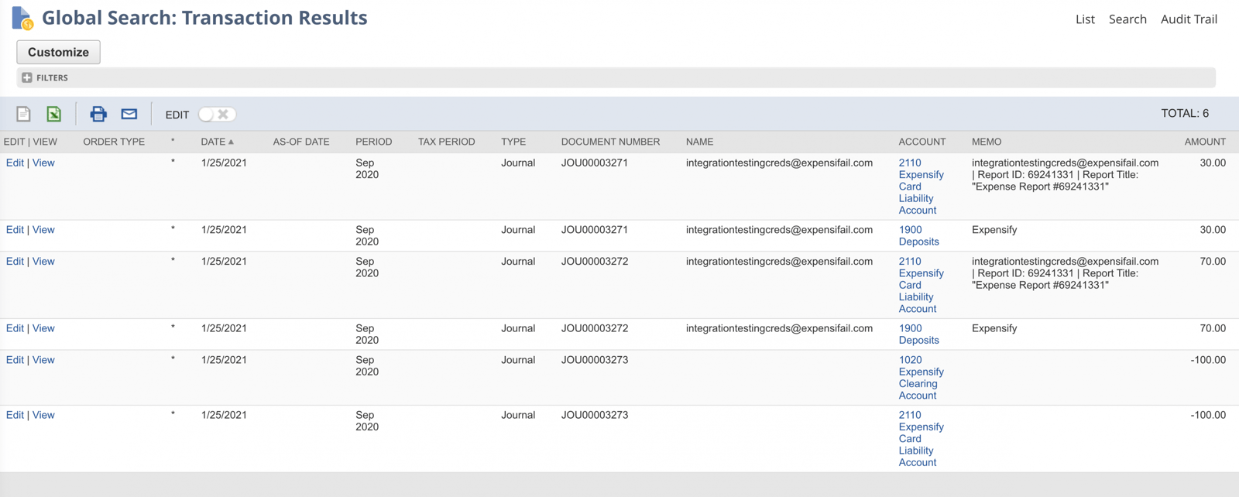Email the results using envelope icon

coord(129,115)
